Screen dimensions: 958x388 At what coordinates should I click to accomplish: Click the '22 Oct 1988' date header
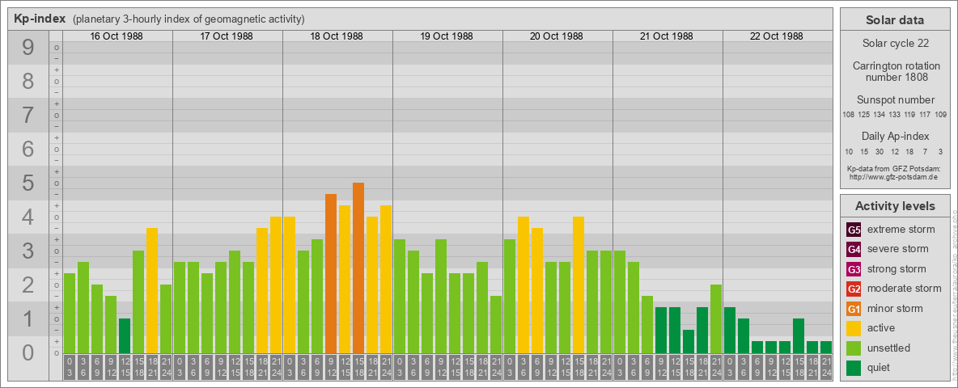point(777,36)
